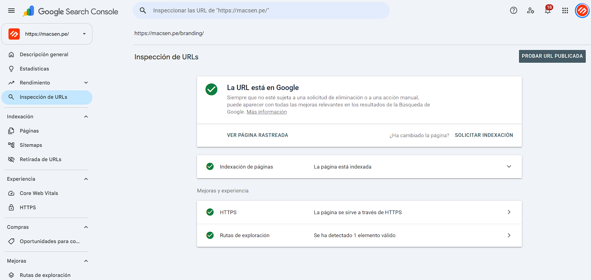The image size is (591, 280).
Task: Focus the Inspeccionar las URL search field
Action: [x=261, y=11]
